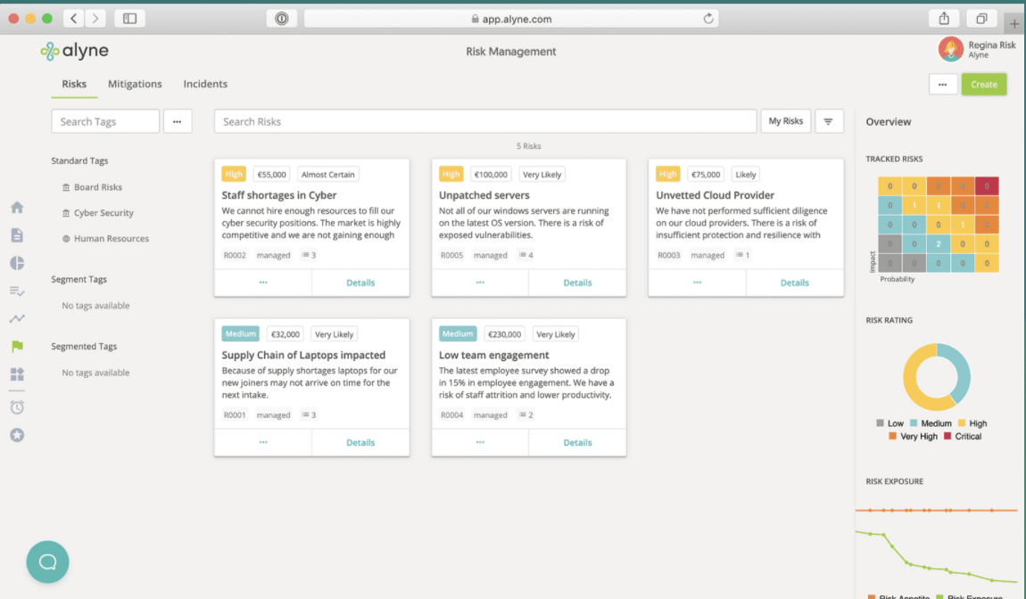Screen dimensions: 1026x599
Task: Open Details for Unpatched servers
Action: [x=578, y=283]
